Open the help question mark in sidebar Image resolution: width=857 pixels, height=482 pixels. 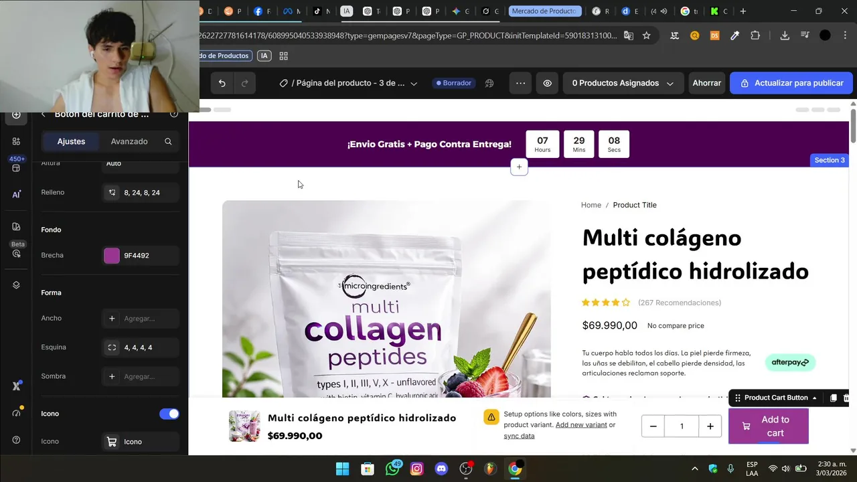pyautogui.click(x=16, y=440)
